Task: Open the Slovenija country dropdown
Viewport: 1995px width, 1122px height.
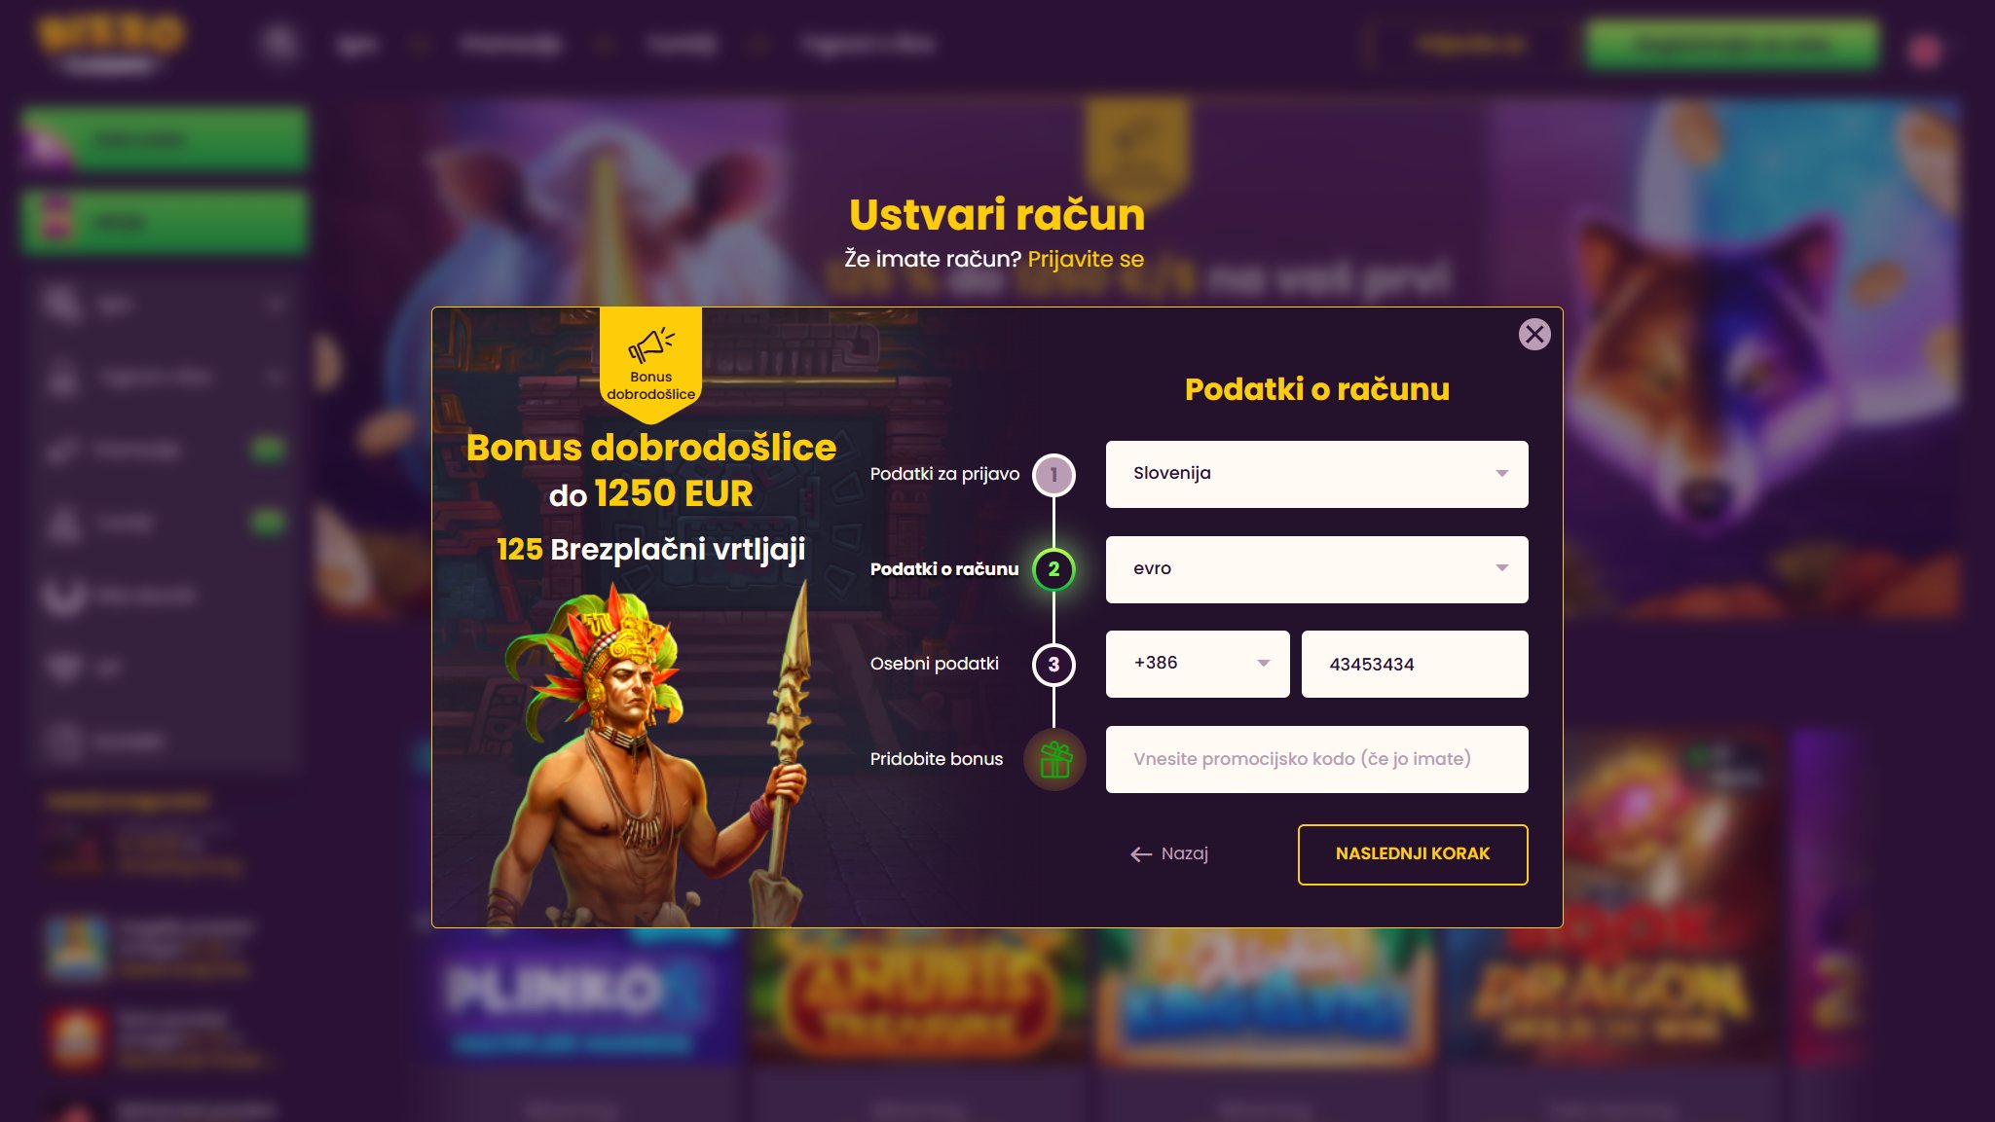Action: pos(1316,474)
